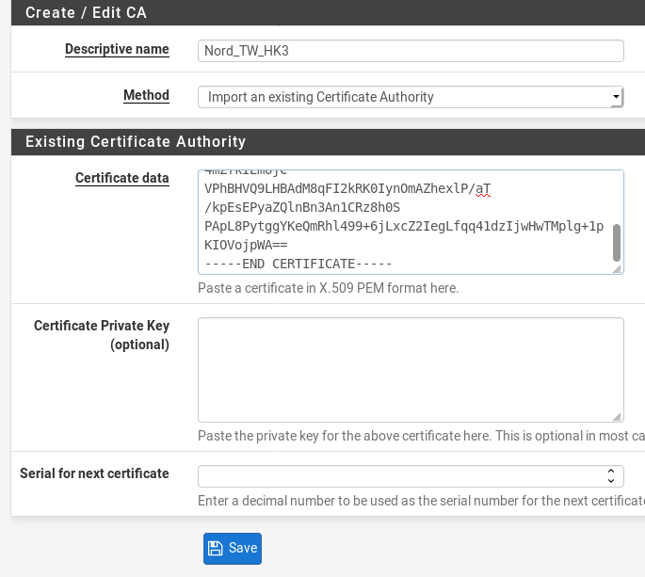Click the Save button
The image size is (645, 577).
[x=233, y=548]
